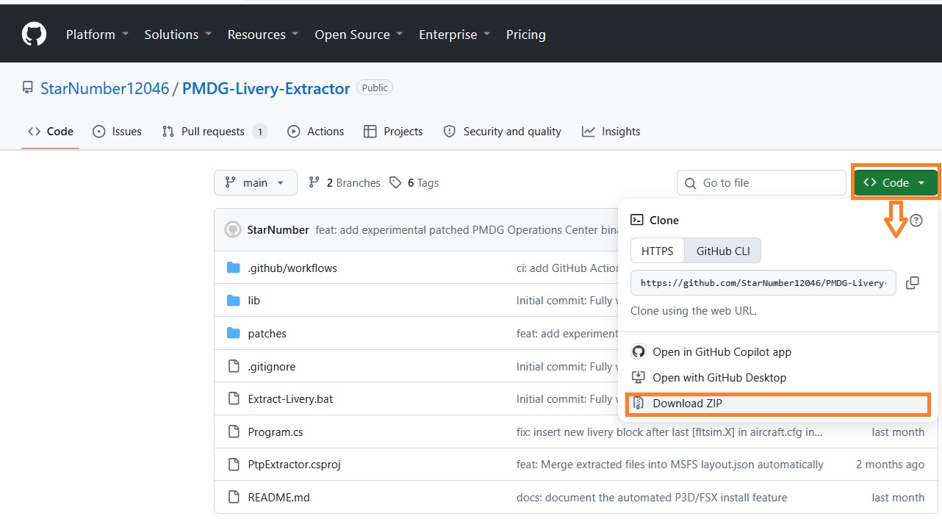Click the terminal icon beside Clone heading
Screen dimensions: 942x519
point(637,220)
